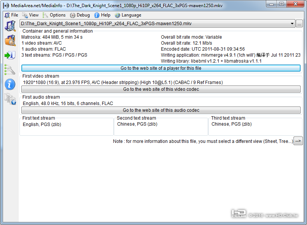
Task: Click 'Writing application: mkvmerge v4.9.1' line
Action: point(231,55)
